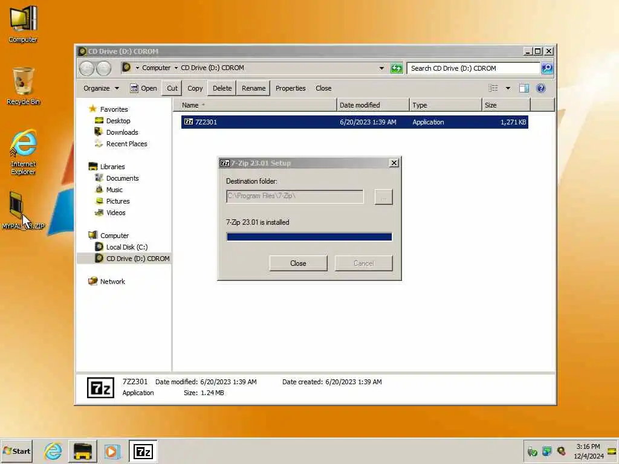Click the change view icon in toolbar
Screen dimensions: 619x464
tap(493, 88)
